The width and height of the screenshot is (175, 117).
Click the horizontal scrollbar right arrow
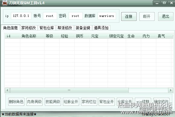[170, 90]
